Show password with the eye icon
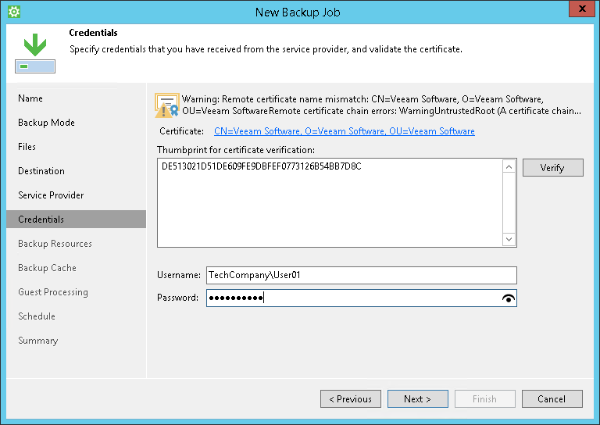The height and width of the screenshot is (425, 600). (509, 298)
